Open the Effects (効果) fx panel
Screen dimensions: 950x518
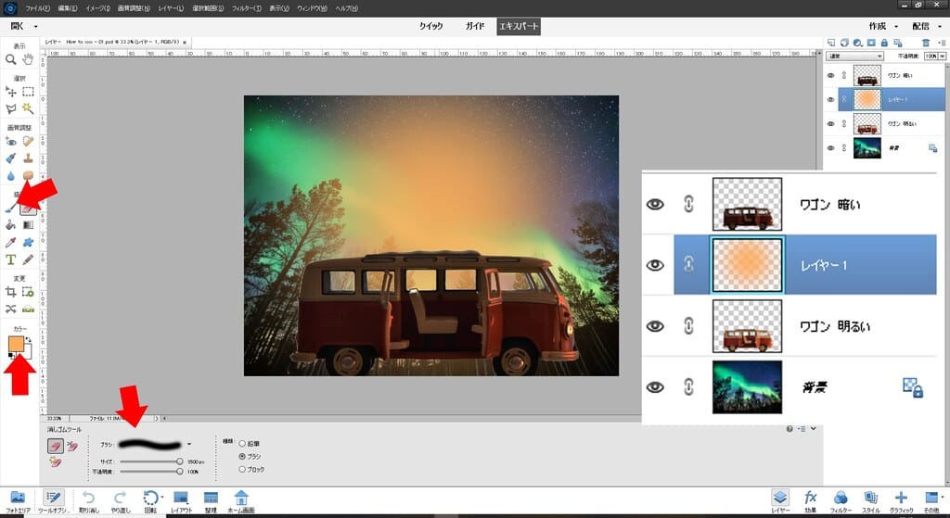pyautogui.click(x=810, y=499)
